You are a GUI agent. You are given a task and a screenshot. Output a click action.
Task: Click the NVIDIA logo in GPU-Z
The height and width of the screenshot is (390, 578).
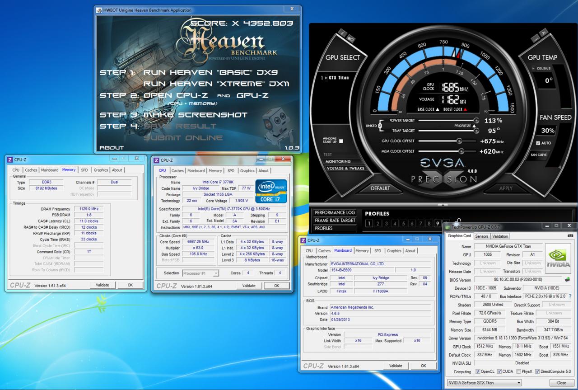[559, 259]
